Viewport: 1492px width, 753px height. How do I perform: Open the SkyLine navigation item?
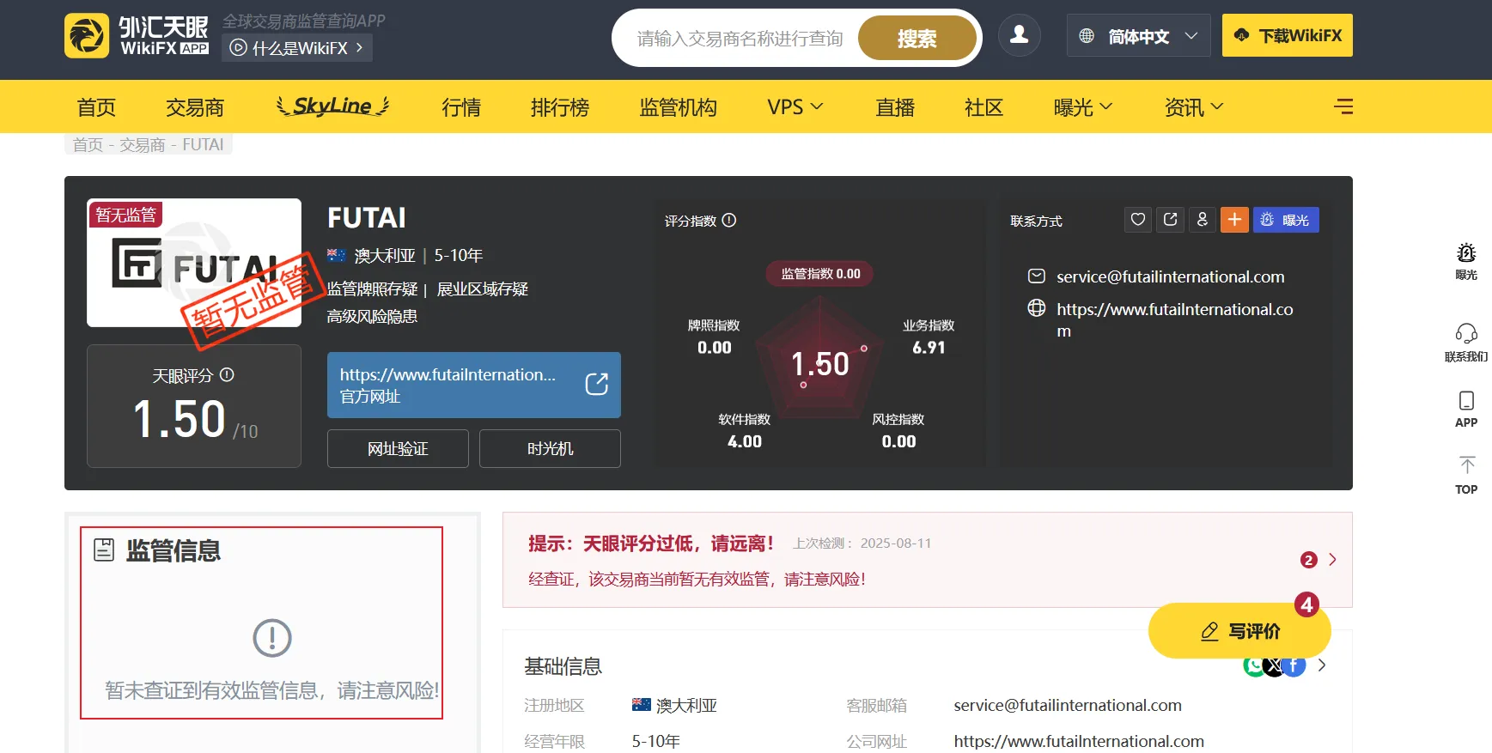tap(333, 106)
